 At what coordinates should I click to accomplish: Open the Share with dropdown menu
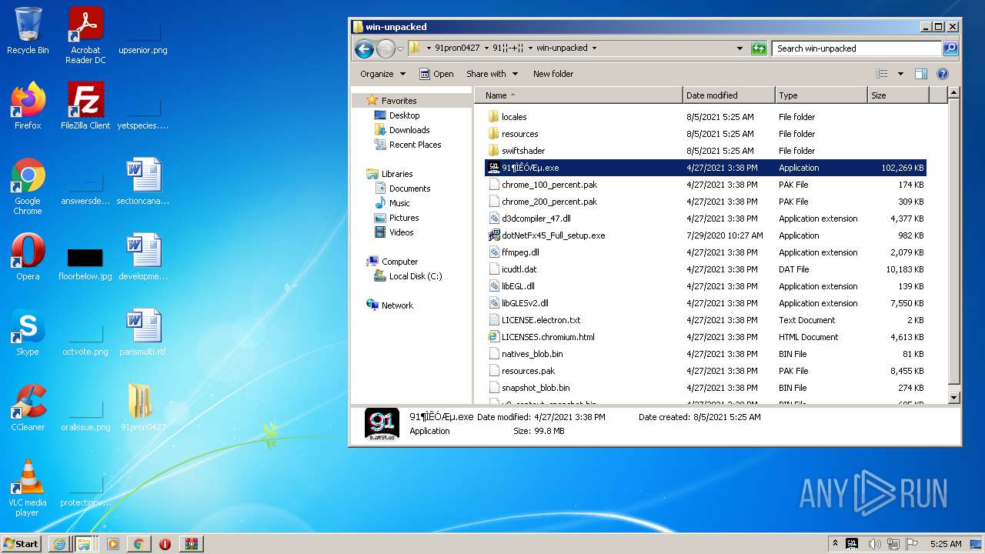pyautogui.click(x=492, y=74)
